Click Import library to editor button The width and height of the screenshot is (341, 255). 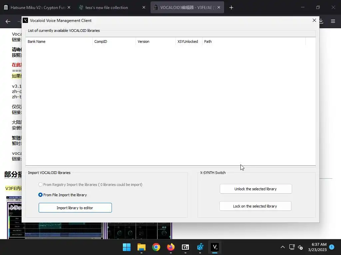click(75, 208)
